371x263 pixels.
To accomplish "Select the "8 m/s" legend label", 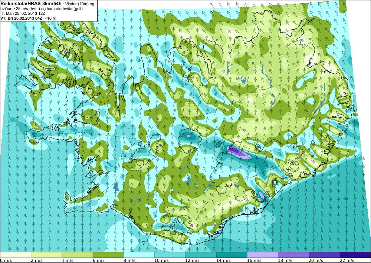I will [x=129, y=260].
